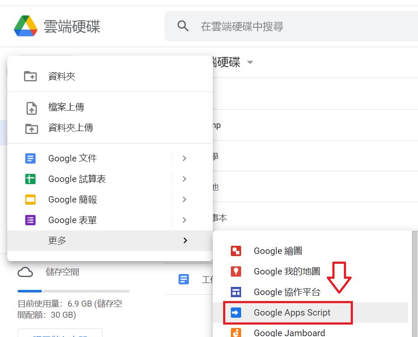Screen dimensions: 418x337
Task: Click the yellow Google Slides icon
Action: pyautogui.click(x=30, y=200)
